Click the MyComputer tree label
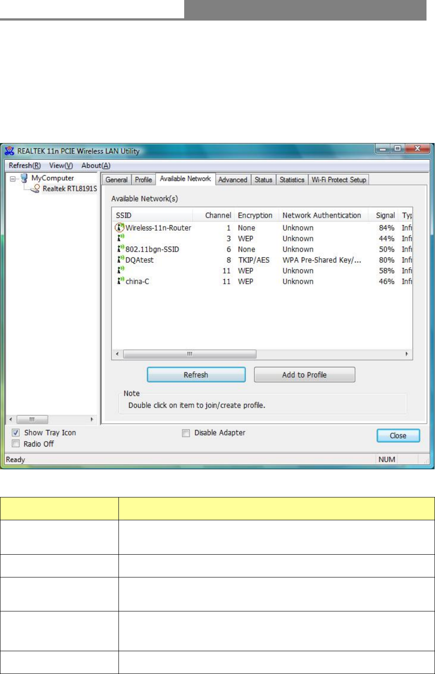Viewport: 435px width, 674px height. [x=52, y=178]
